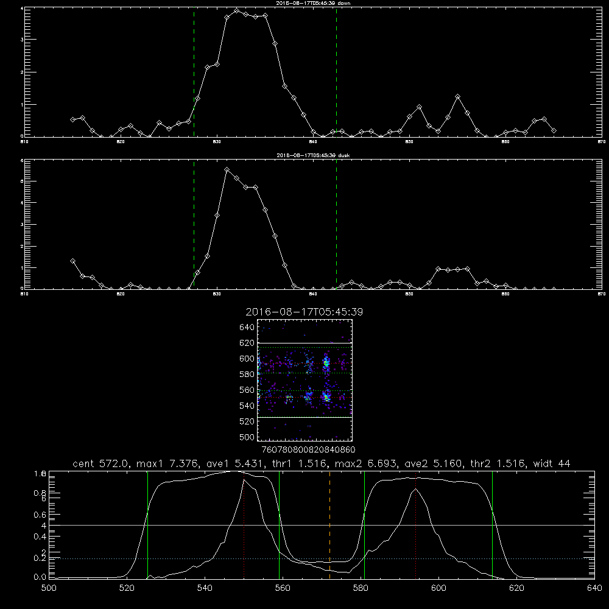Click bottom plot y-axis label "0.6"
The image size is (609, 609).
coord(40,515)
